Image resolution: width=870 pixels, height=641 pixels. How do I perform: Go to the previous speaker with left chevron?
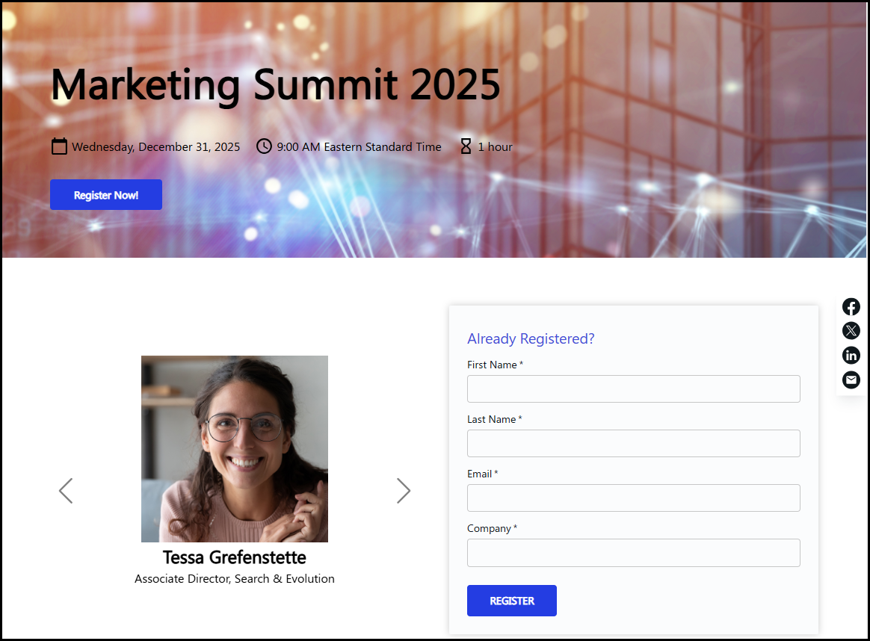pos(66,491)
